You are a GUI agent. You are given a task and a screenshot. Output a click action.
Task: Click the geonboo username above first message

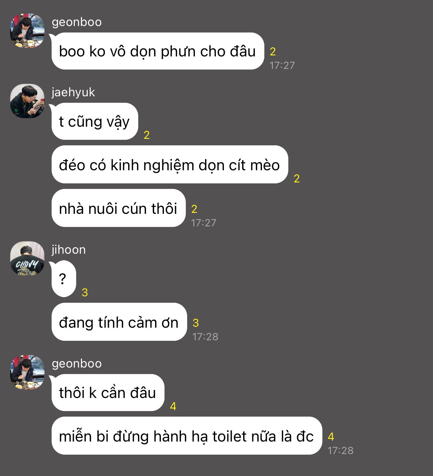pos(77,22)
